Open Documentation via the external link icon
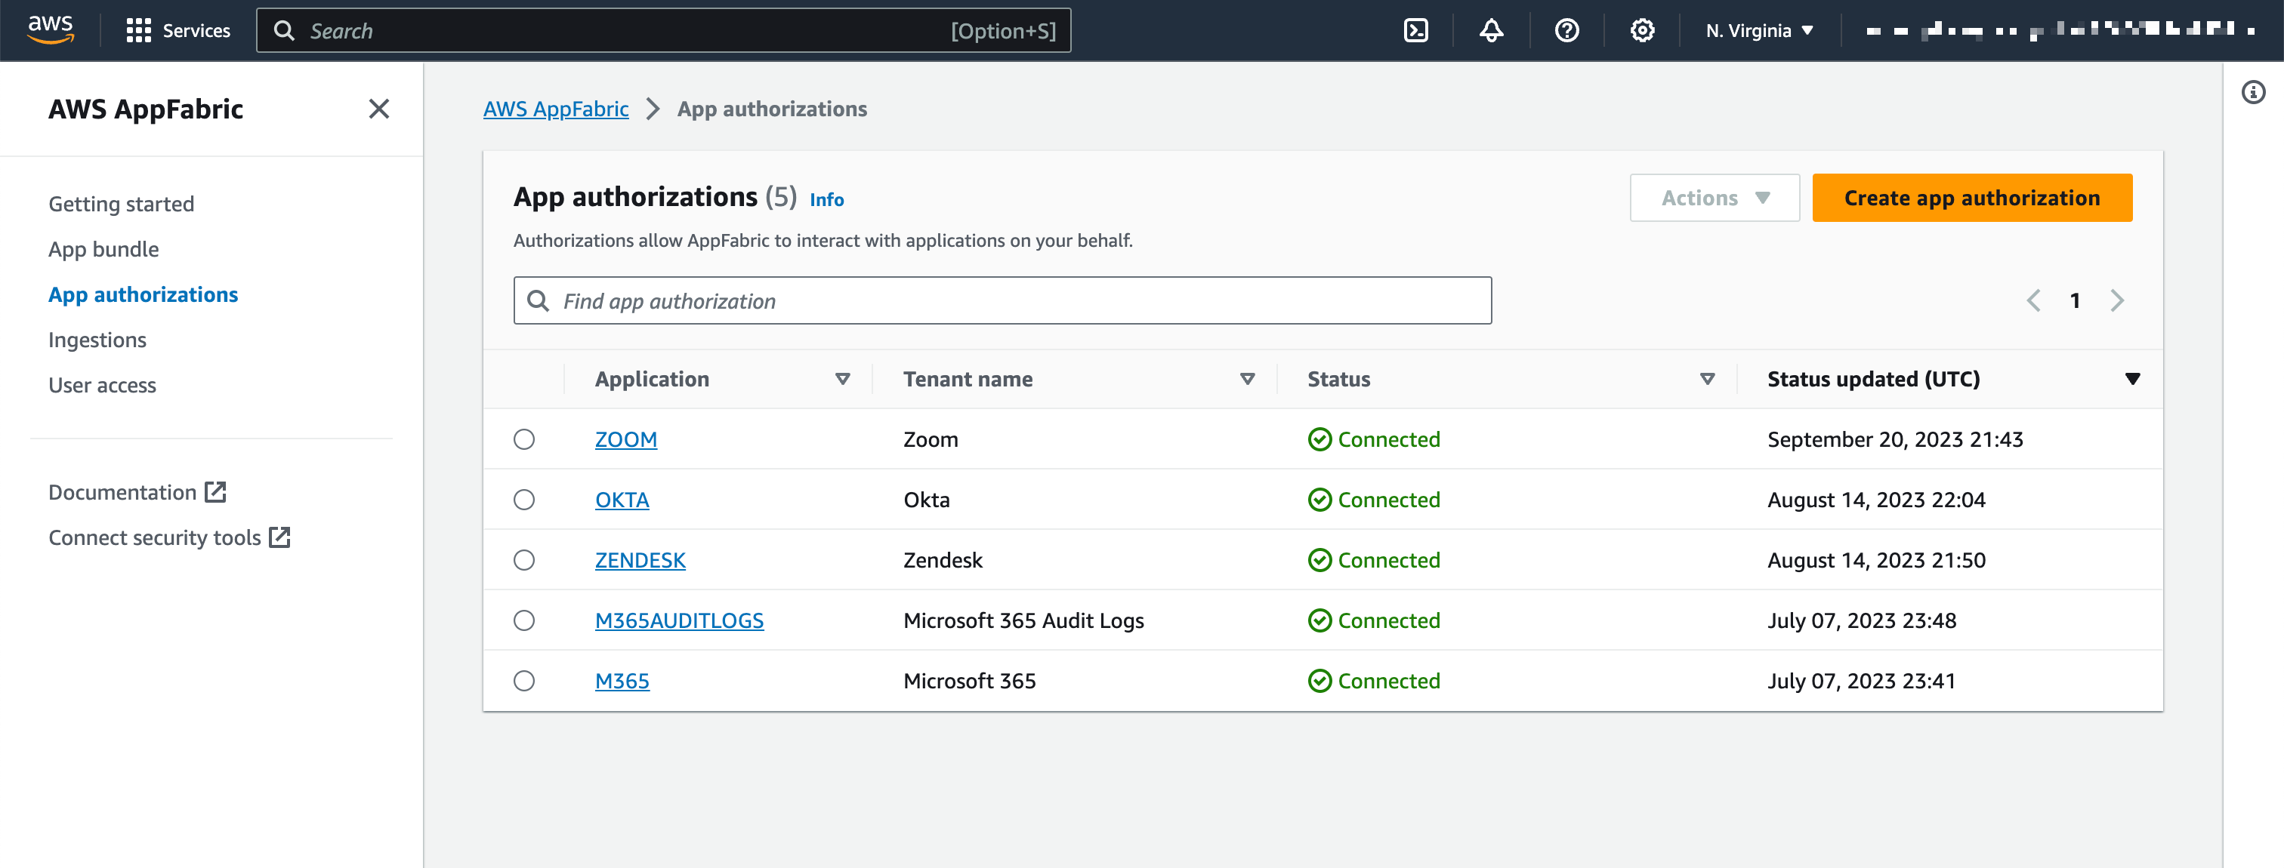The height and width of the screenshot is (868, 2284). pos(215,491)
